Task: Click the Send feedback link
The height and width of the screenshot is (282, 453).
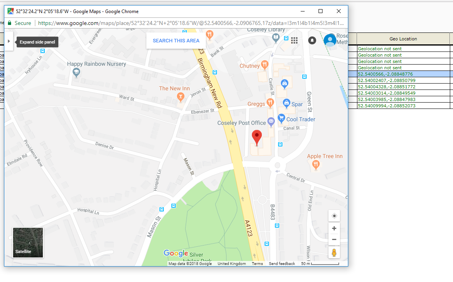Action: pos(282,264)
